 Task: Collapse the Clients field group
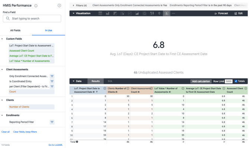2,100
